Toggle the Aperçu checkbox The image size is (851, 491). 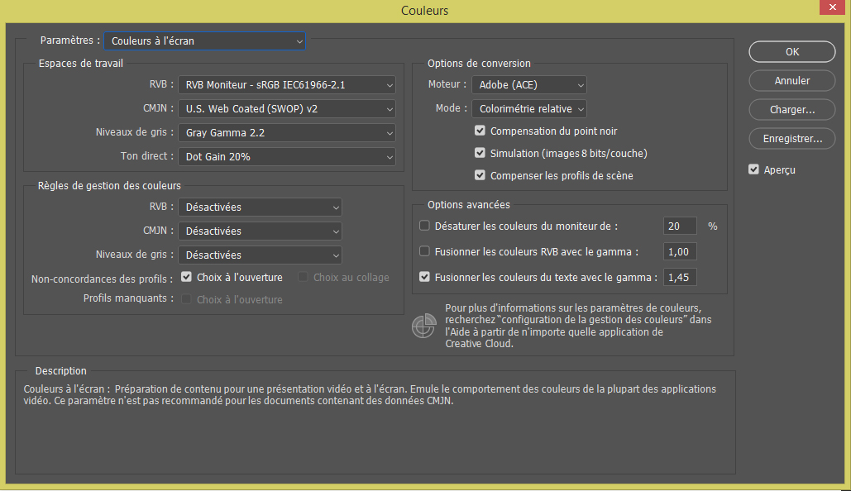point(753,169)
